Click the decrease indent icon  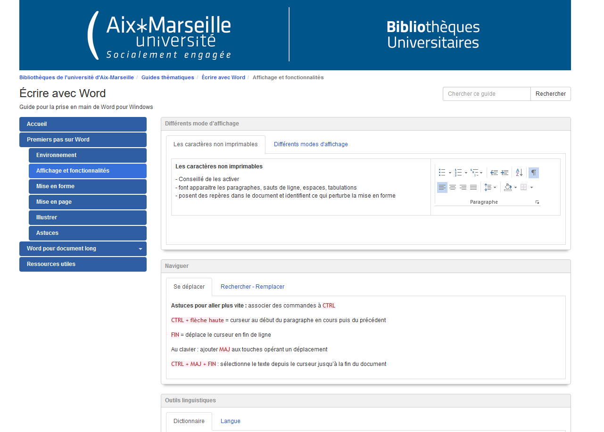(494, 173)
